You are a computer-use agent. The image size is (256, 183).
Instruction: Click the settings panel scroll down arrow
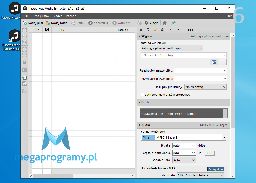pos(233,176)
